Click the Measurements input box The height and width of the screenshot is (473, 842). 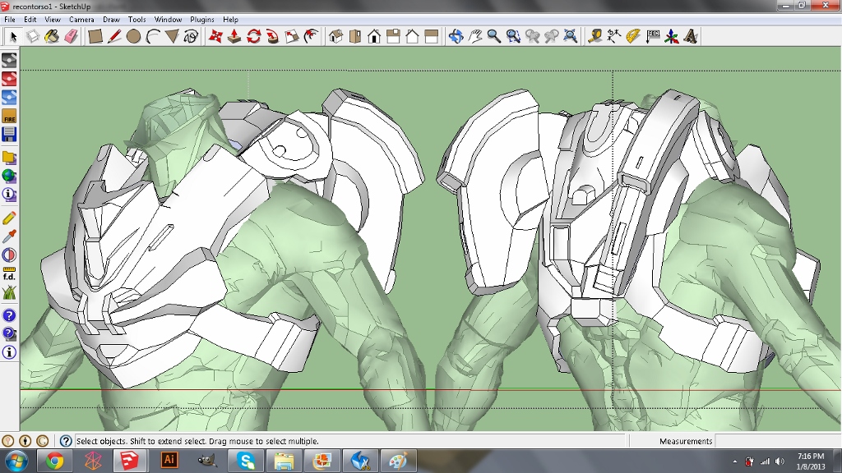[x=776, y=441]
